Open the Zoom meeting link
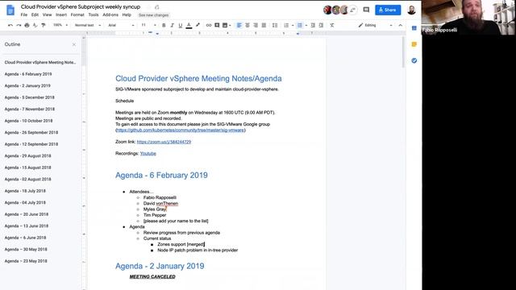Viewport: 516px width, 290px height. pos(164,142)
